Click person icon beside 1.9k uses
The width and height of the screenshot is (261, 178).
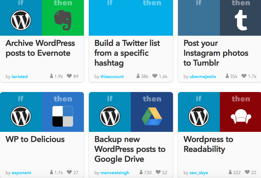[x=51, y=76]
